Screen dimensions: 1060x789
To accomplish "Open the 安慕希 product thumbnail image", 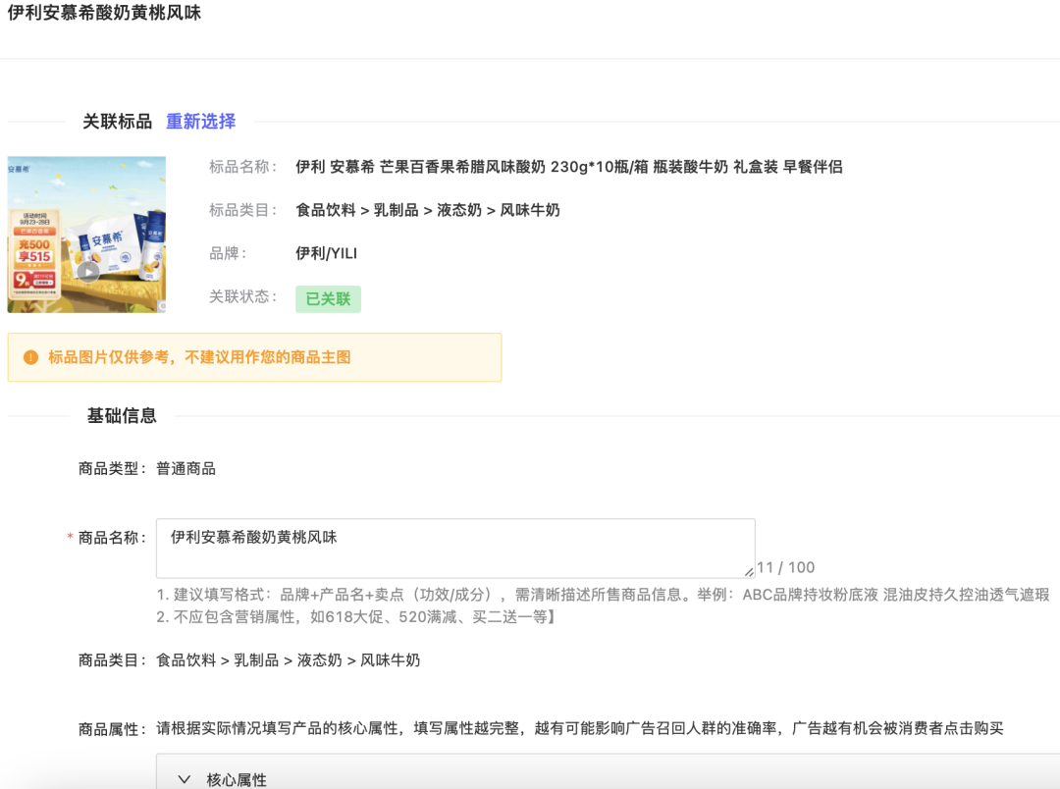I will point(86,235).
